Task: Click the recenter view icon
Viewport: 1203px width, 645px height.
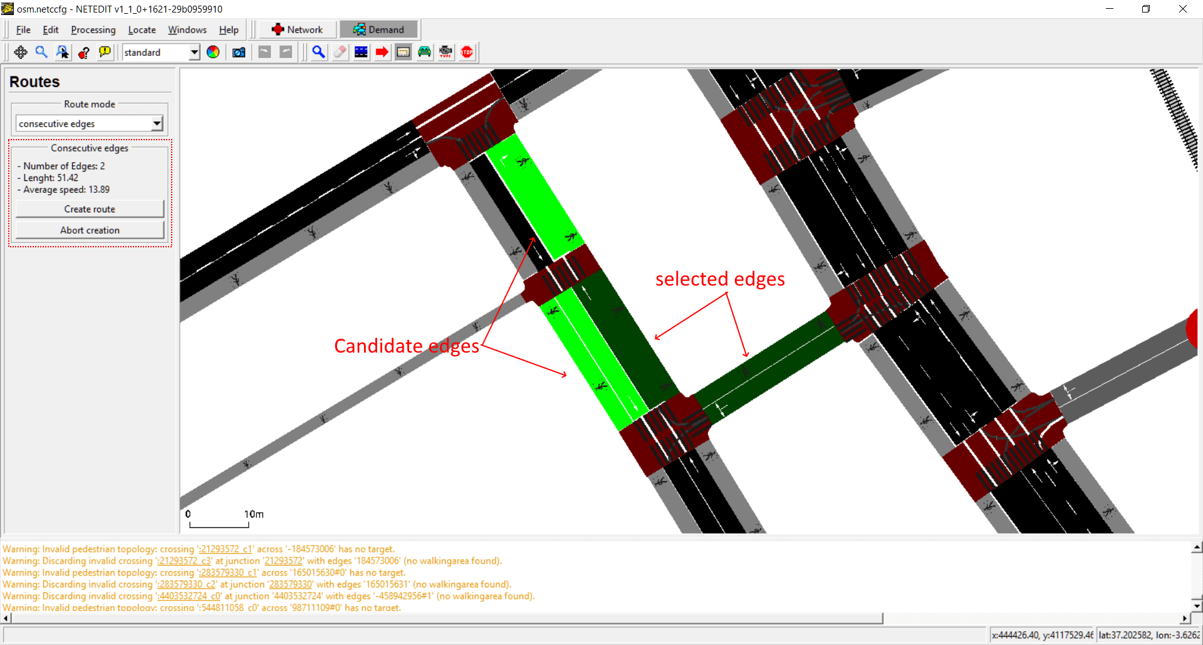Action: point(21,53)
